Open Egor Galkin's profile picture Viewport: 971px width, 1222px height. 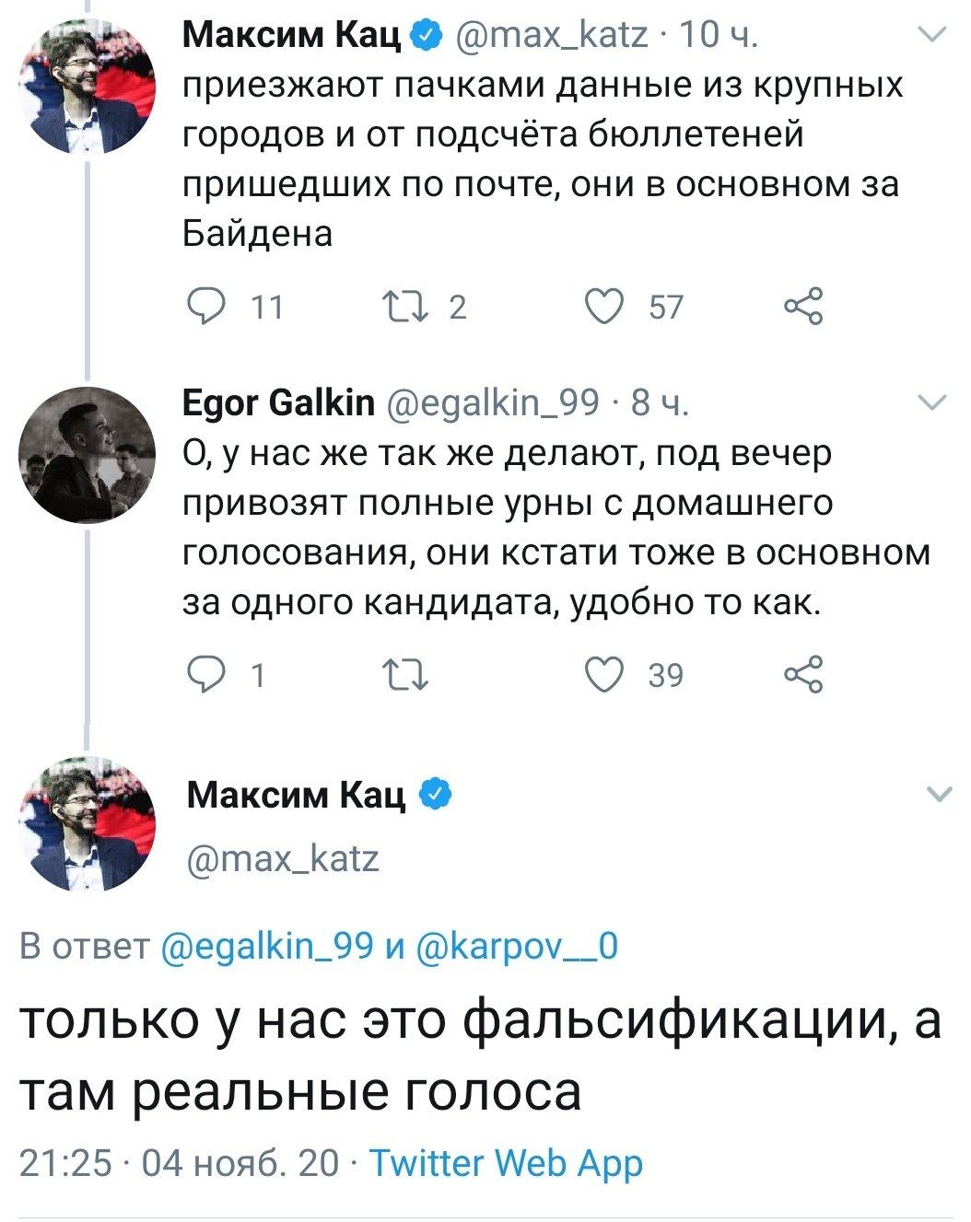point(88,455)
